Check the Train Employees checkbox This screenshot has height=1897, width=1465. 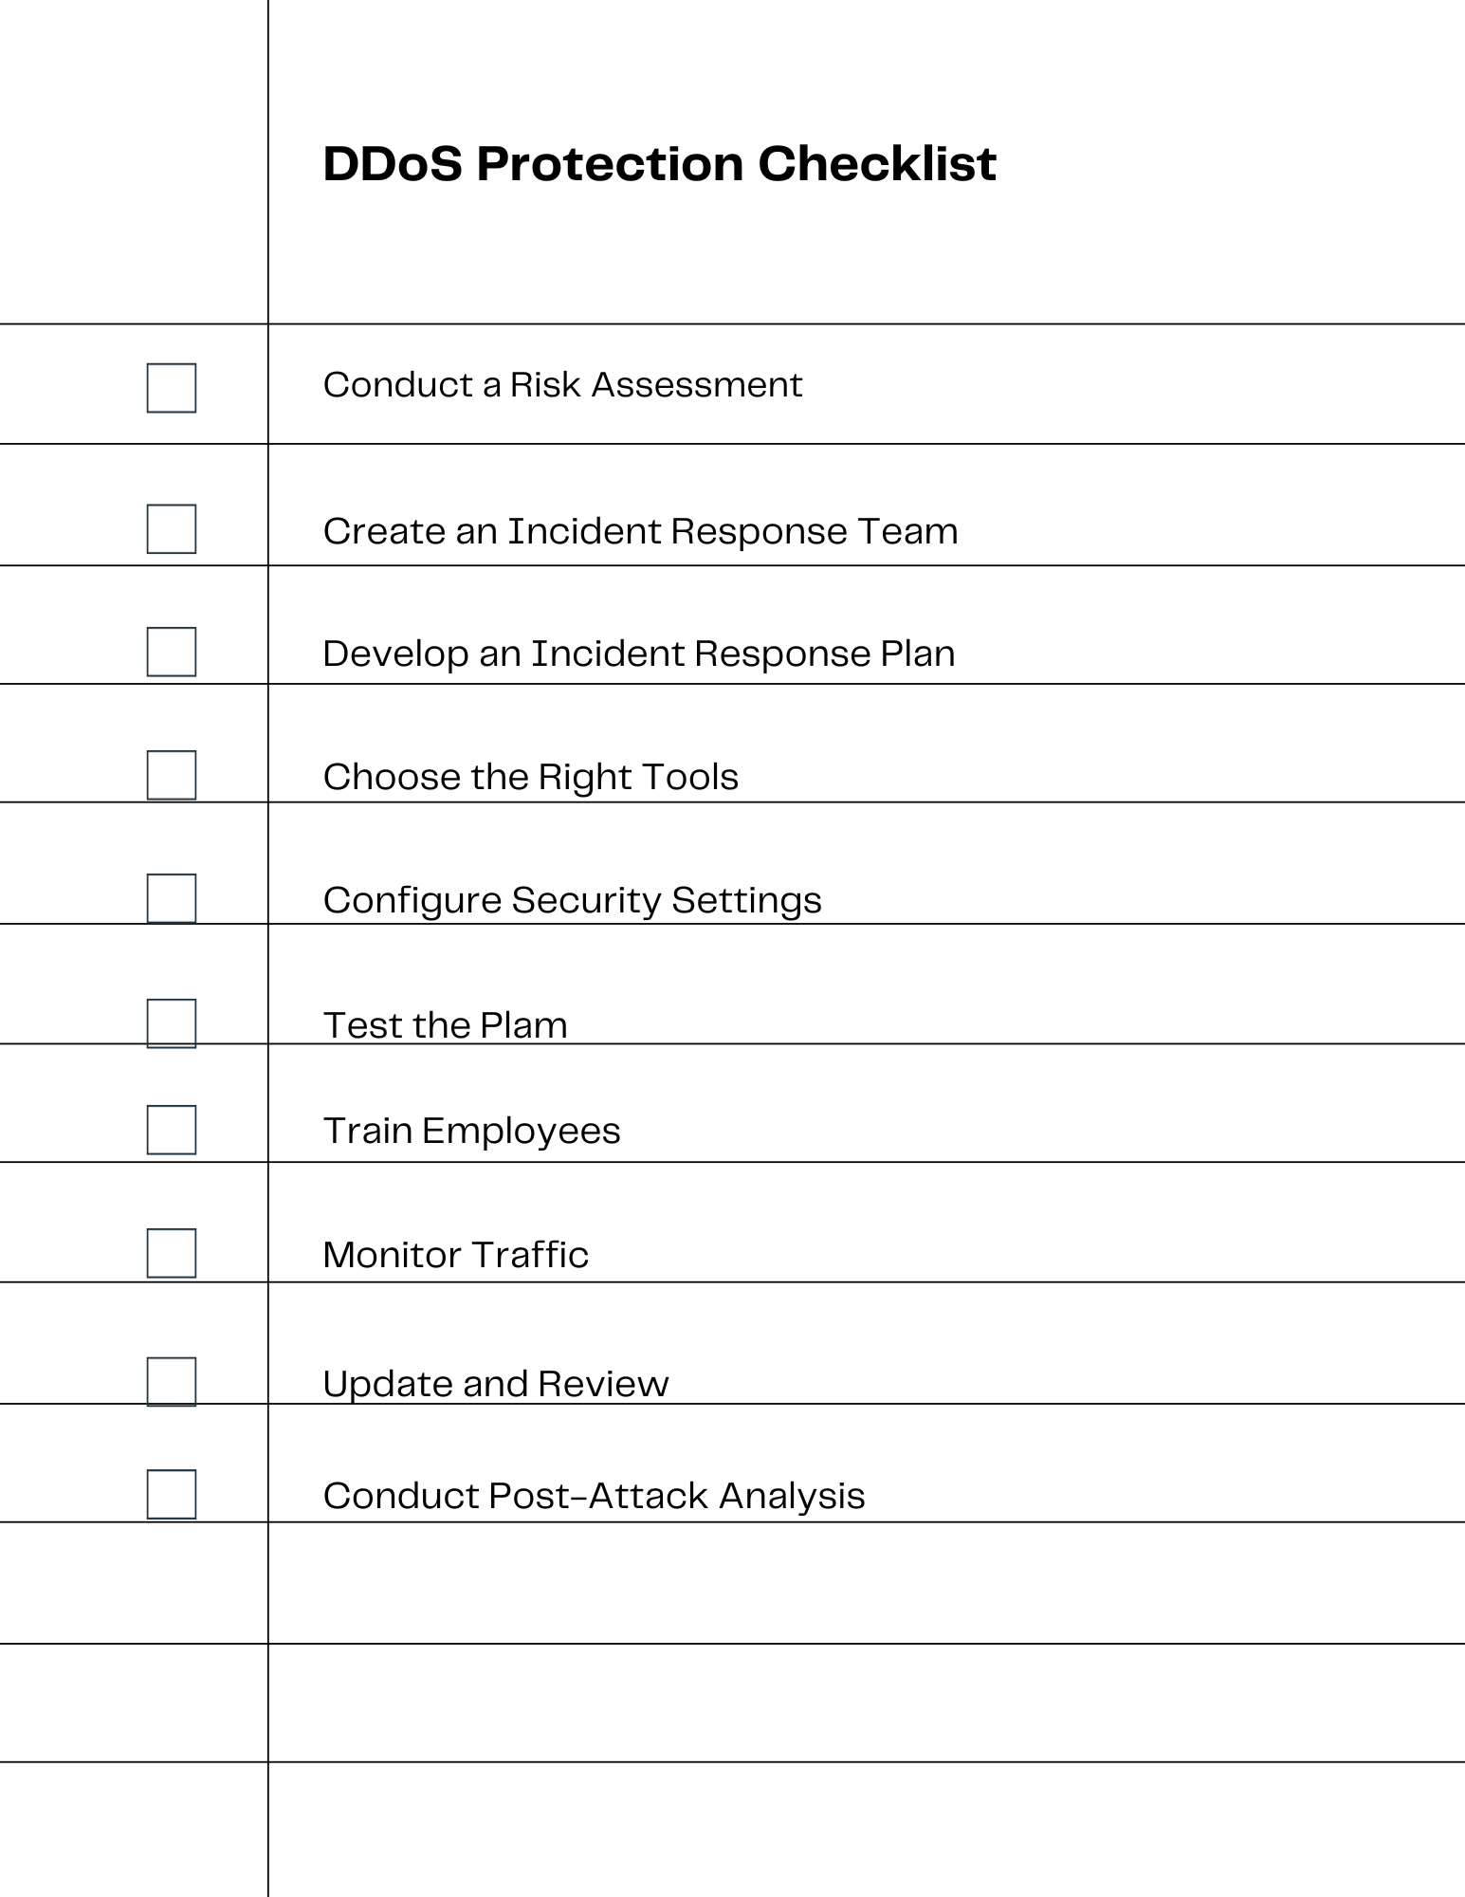tap(172, 1130)
